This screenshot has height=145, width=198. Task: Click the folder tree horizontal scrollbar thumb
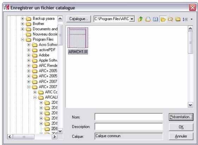pos(24,137)
